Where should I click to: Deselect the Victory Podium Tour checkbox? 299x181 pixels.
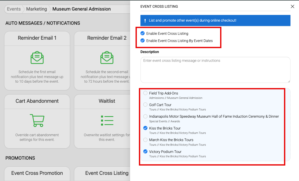(145, 151)
